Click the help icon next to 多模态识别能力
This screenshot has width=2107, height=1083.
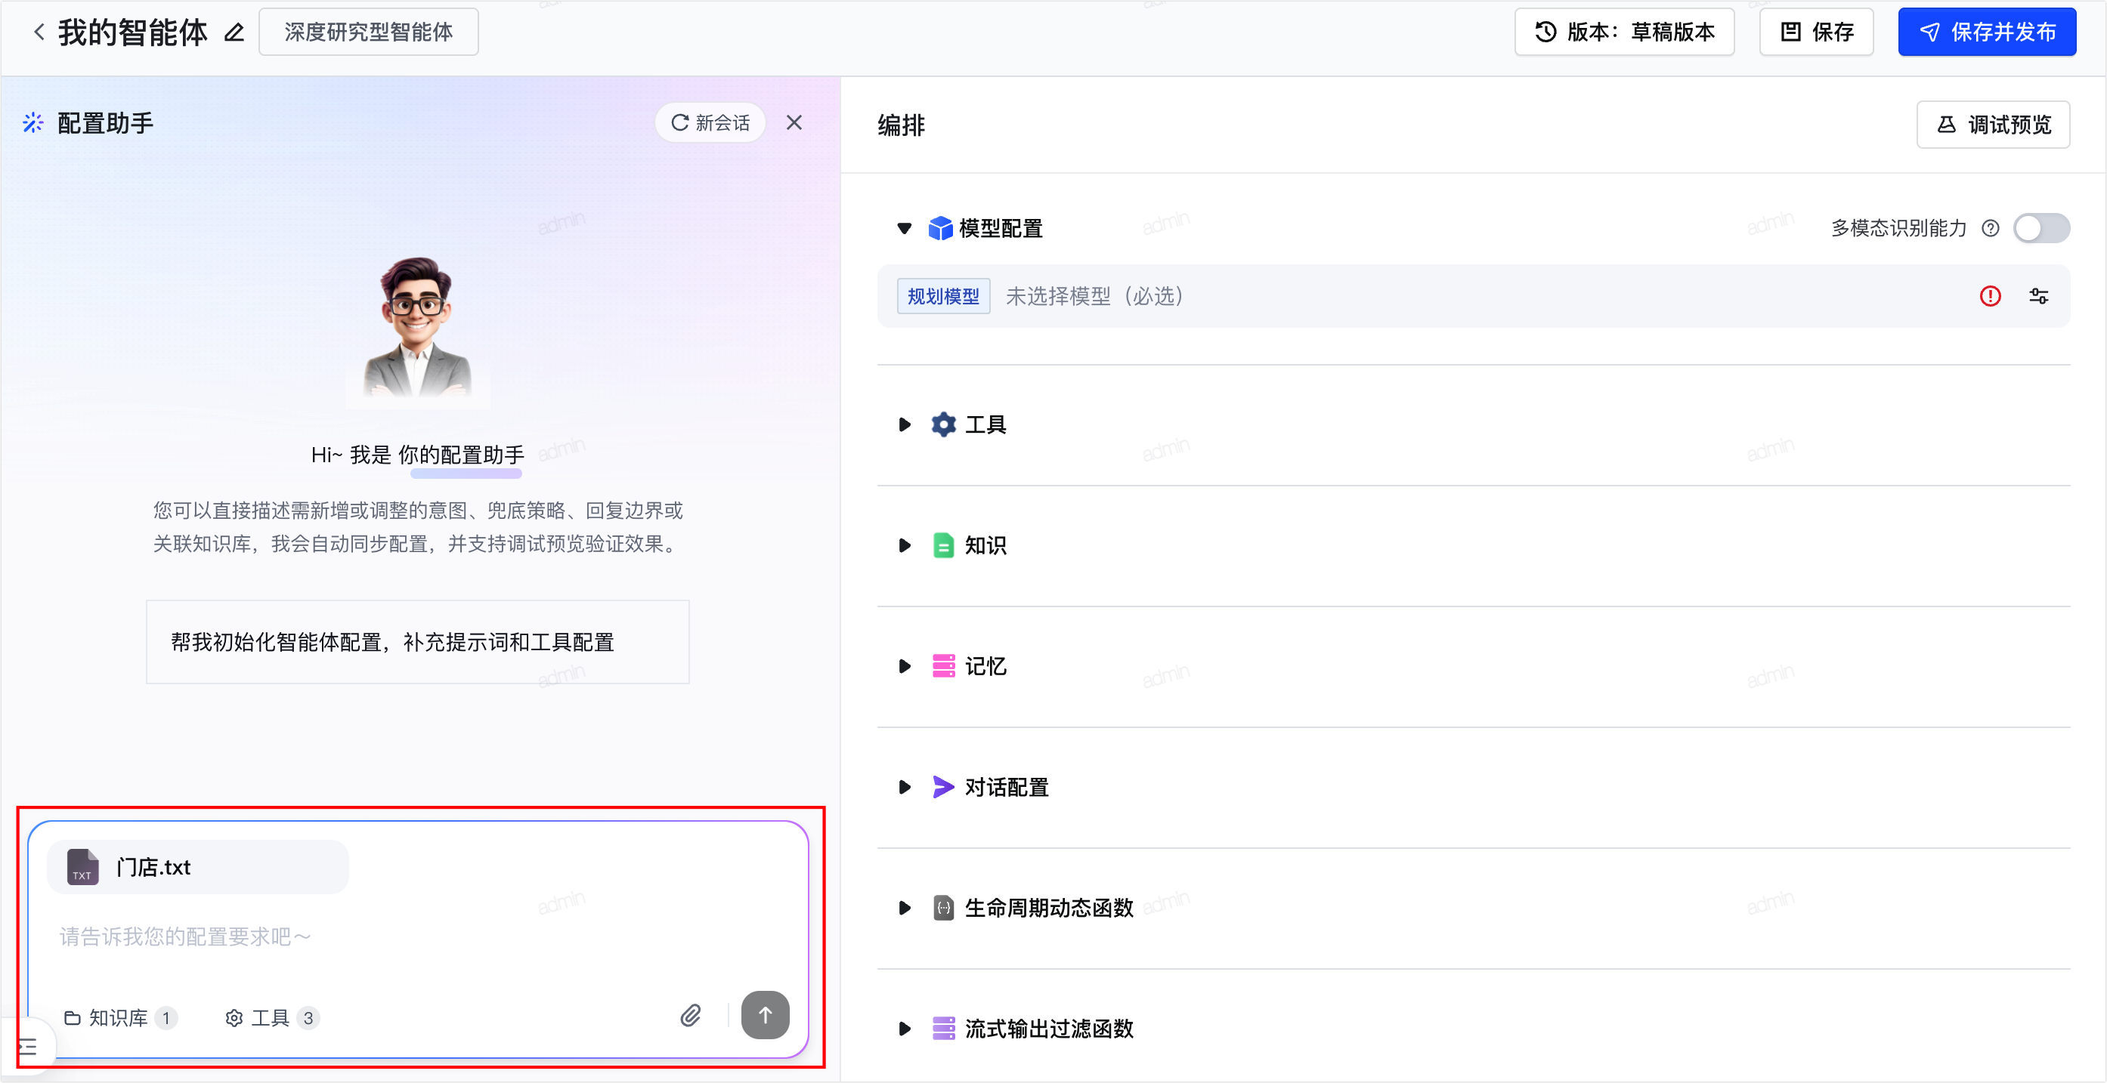(x=1990, y=228)
